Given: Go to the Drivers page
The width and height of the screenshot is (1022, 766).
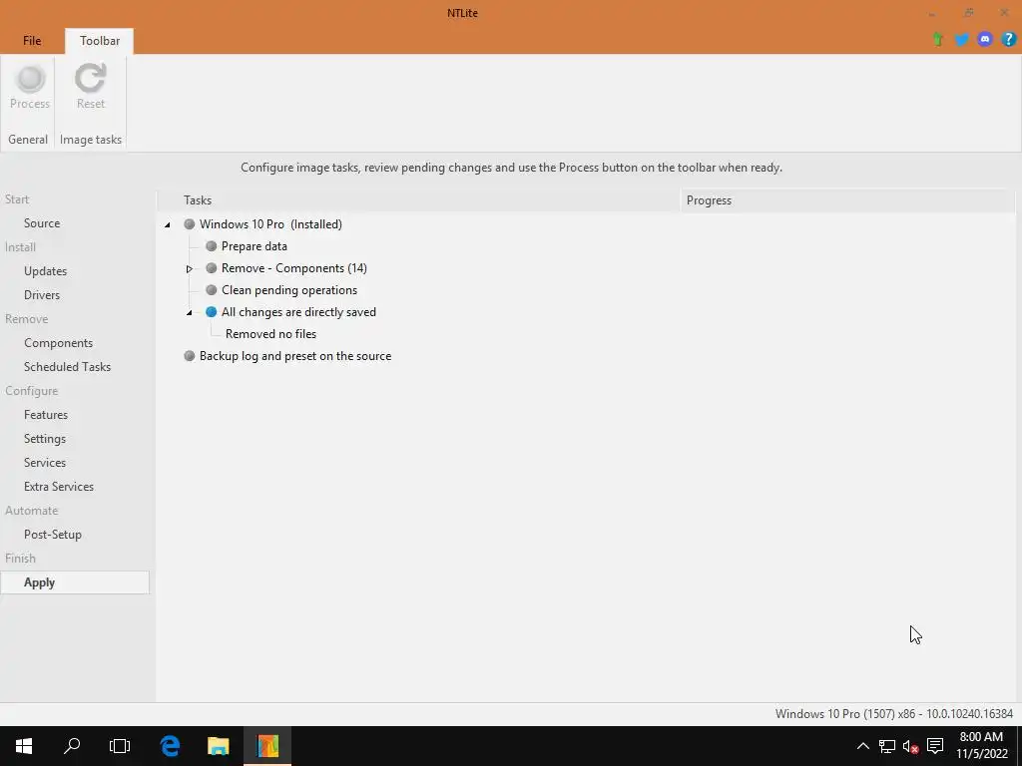Looking at the screenshot, I should (42, 295).
